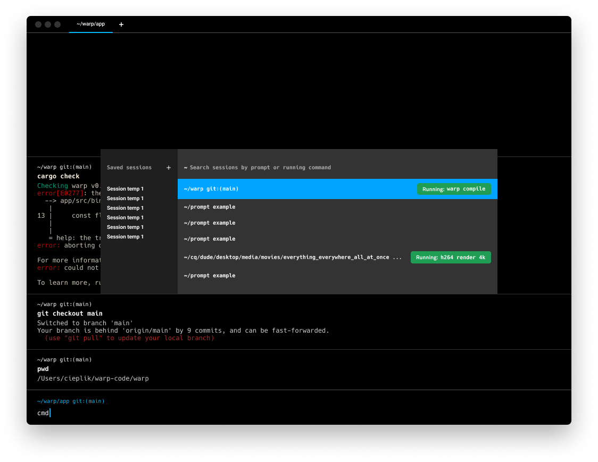Click the cmd command input line

click(x=160, y=413)
